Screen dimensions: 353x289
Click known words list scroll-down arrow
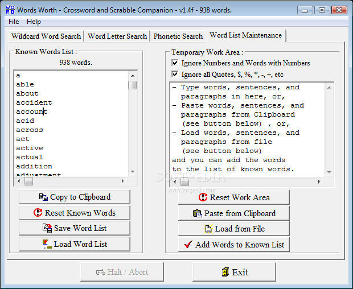point(133,172)
